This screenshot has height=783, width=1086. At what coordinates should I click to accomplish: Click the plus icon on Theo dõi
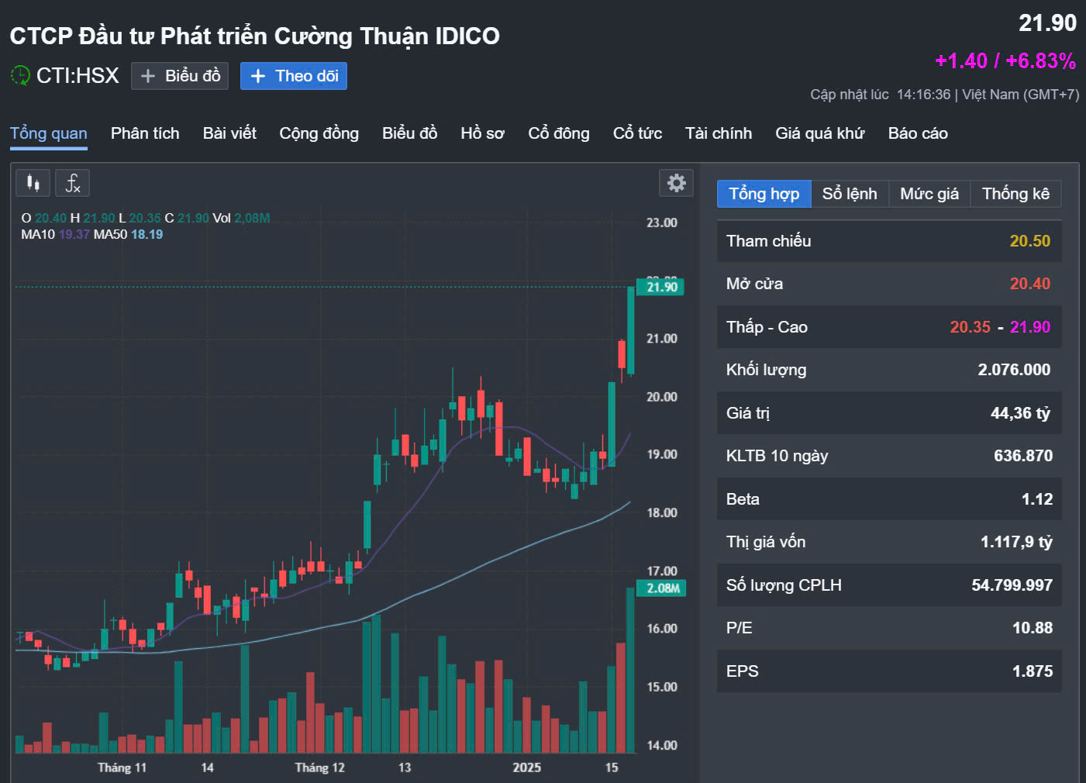[x=258, y=76]
